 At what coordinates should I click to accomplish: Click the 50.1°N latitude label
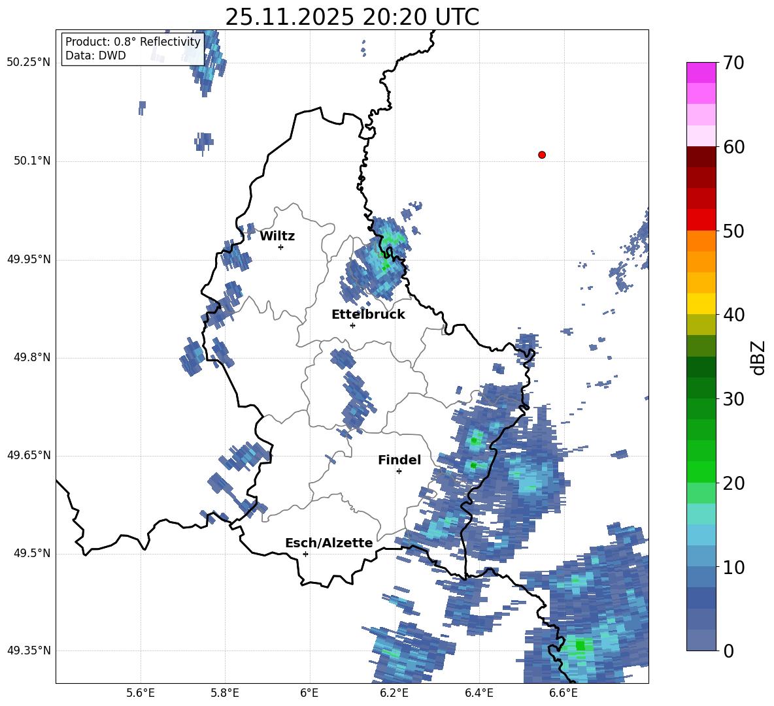click(32, 161)
